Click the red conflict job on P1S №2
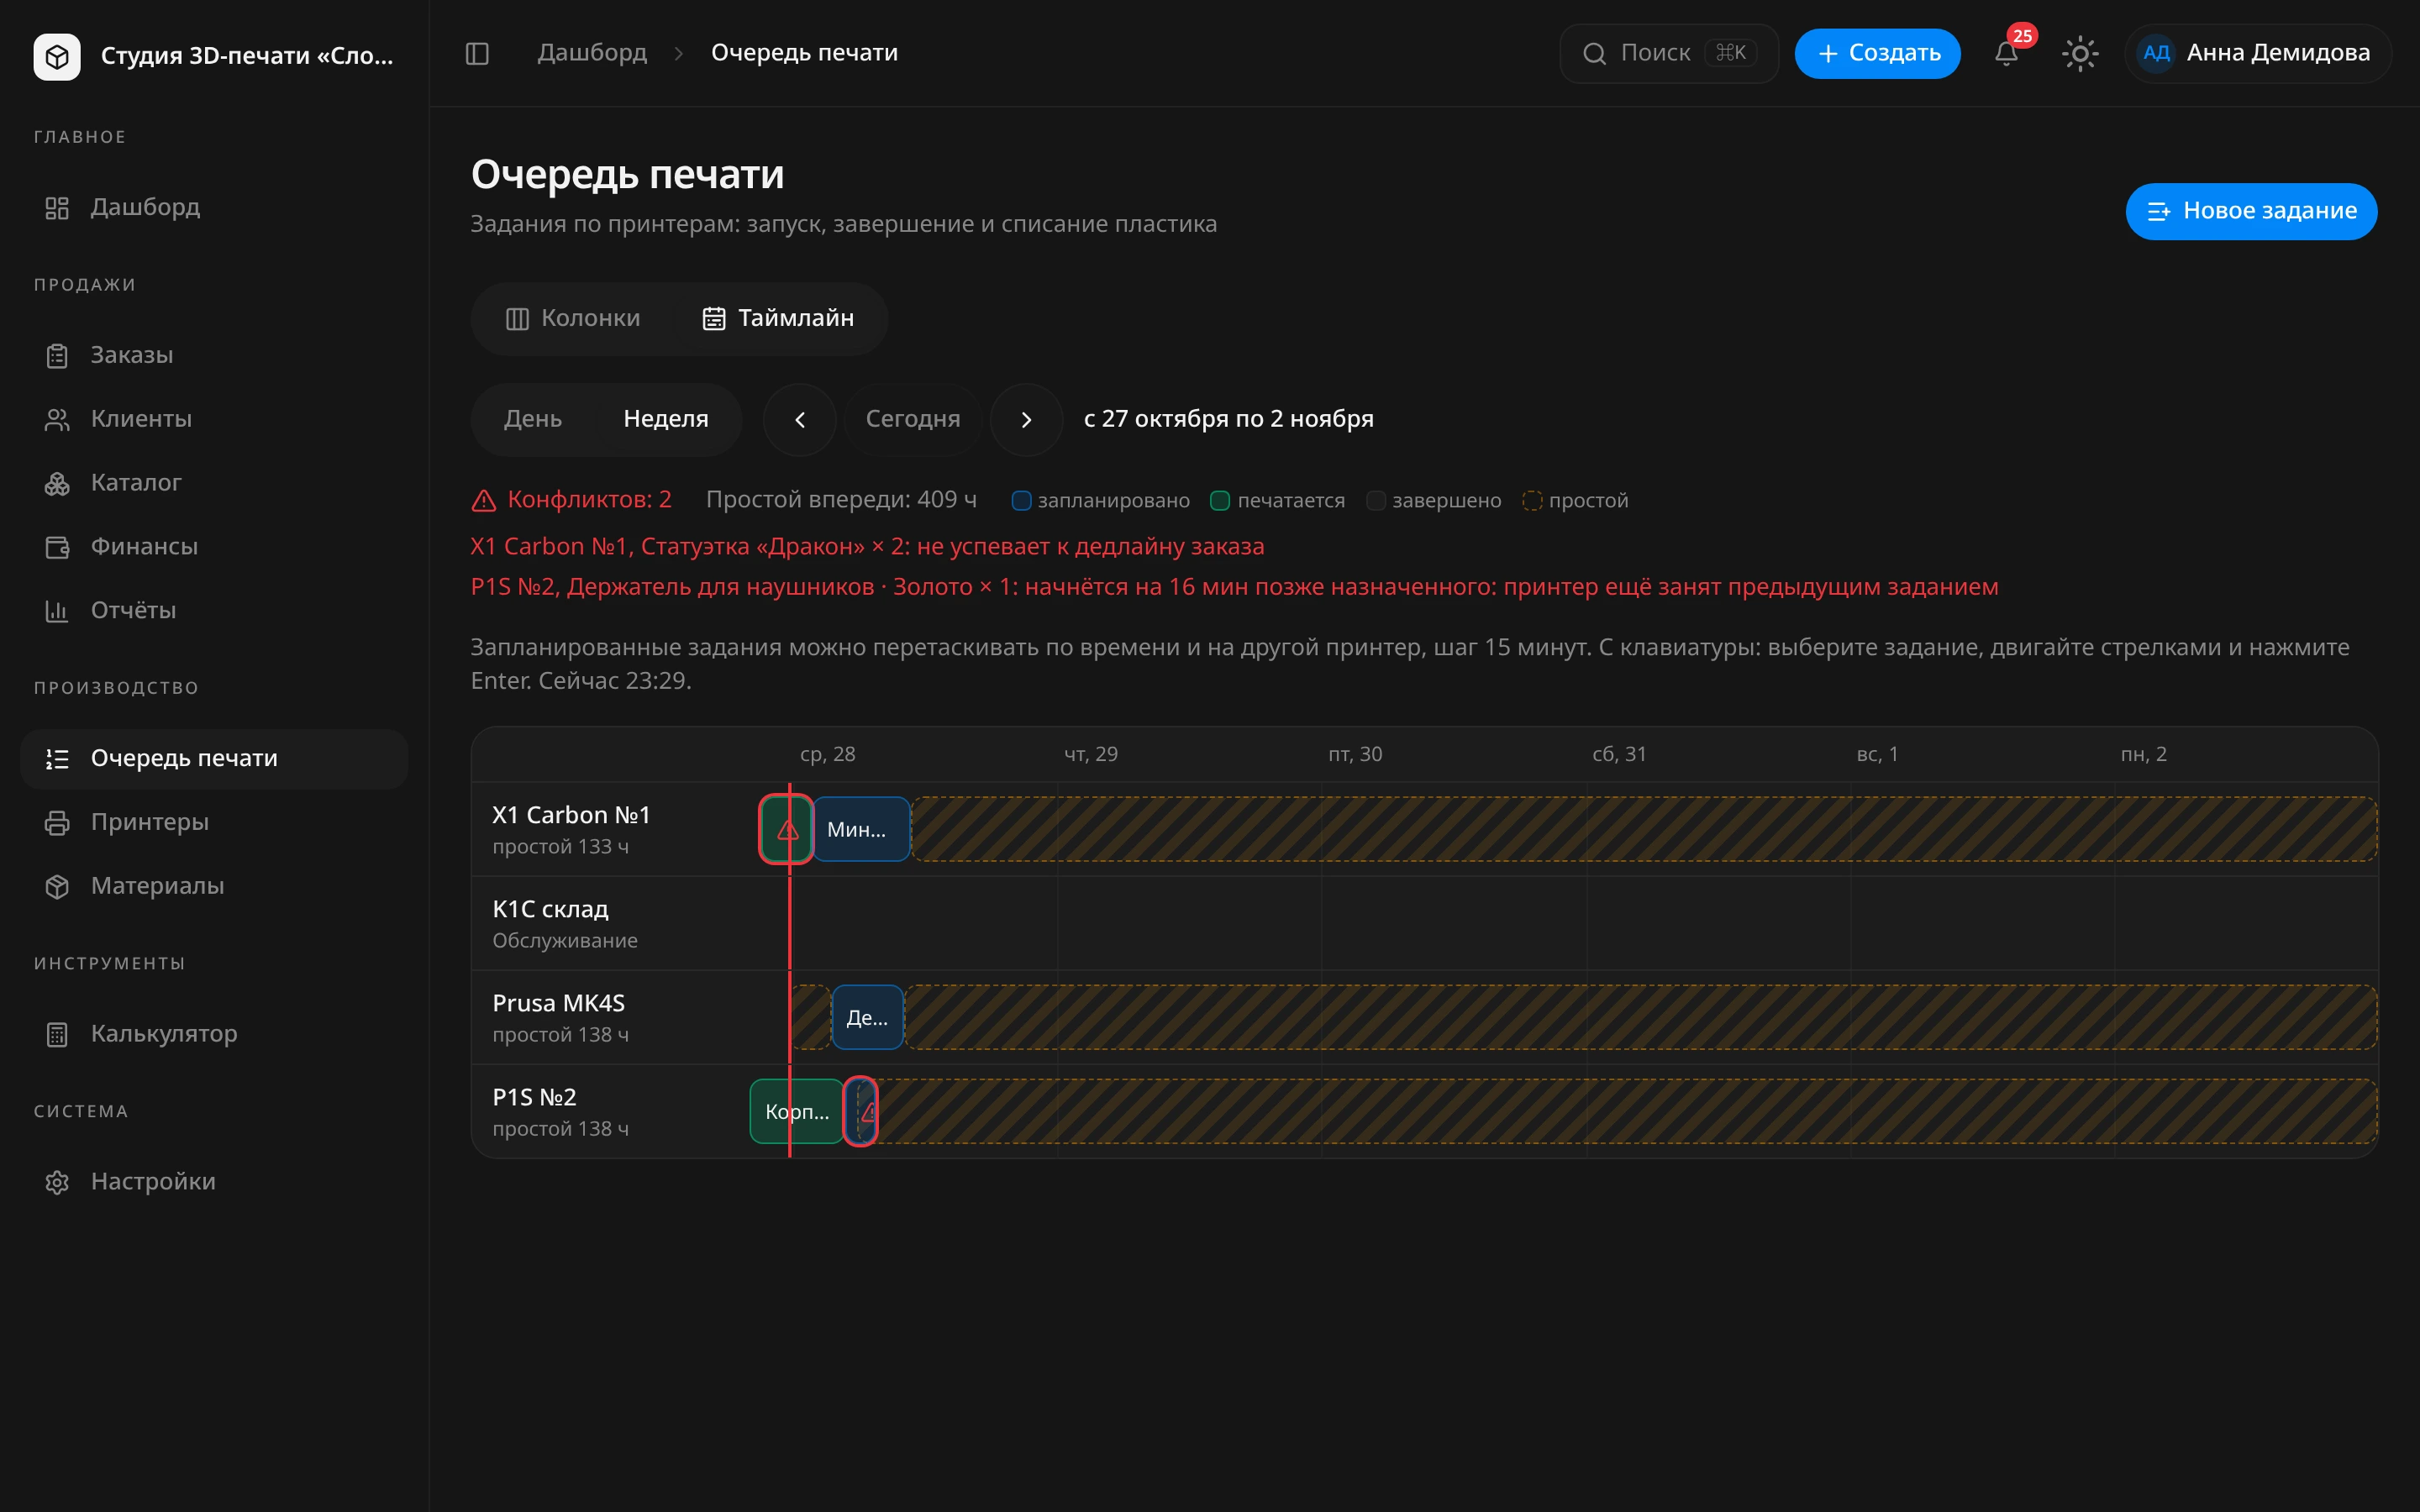Screen dimensions: 2420x1512 [861, 1111]
